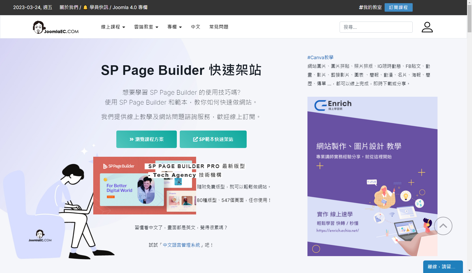Click the 訂閱課程 button
The width and height of the screenshot is (472, 273).
point(398,7)
